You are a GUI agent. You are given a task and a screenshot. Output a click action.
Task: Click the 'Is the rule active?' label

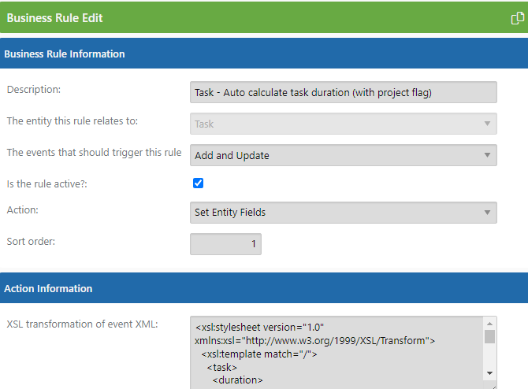point(46,184)
